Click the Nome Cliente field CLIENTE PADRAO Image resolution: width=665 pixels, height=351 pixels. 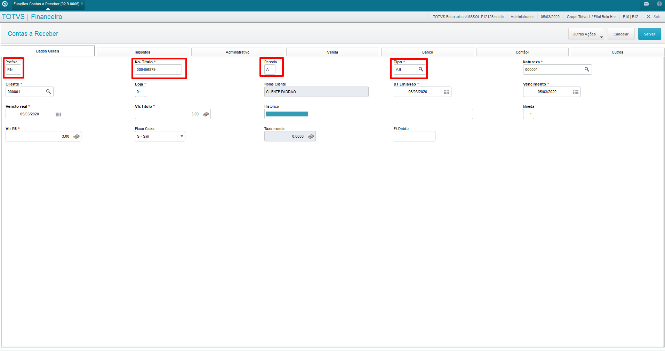(x=316, y=92)
